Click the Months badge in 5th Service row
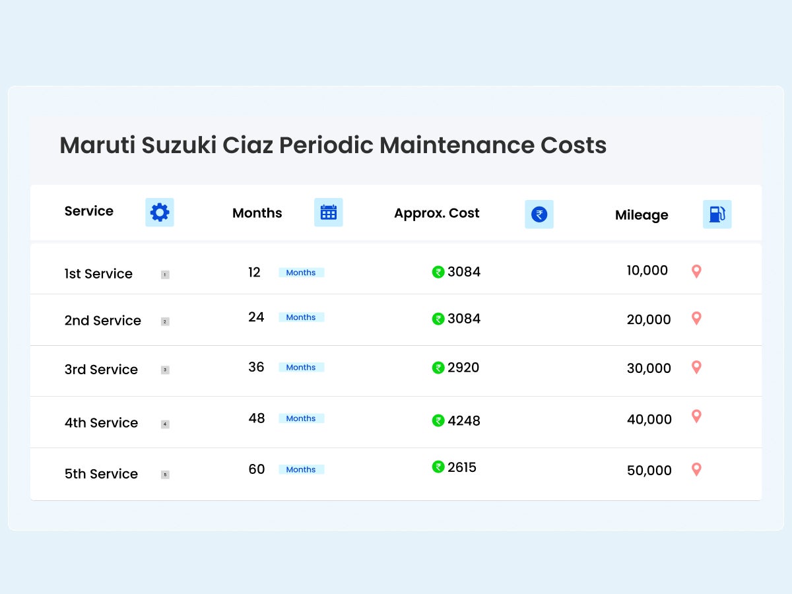 point(301,469)
